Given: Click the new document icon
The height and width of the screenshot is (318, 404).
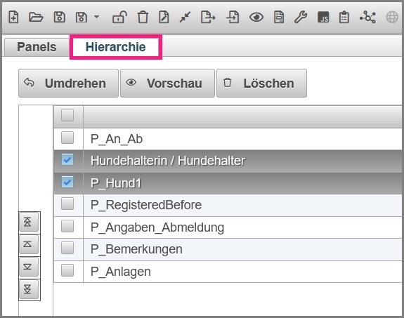Looking at the screenshot, I should tap(13, 18).
